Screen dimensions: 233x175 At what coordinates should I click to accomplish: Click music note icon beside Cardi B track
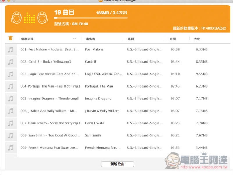click(10, 62)
